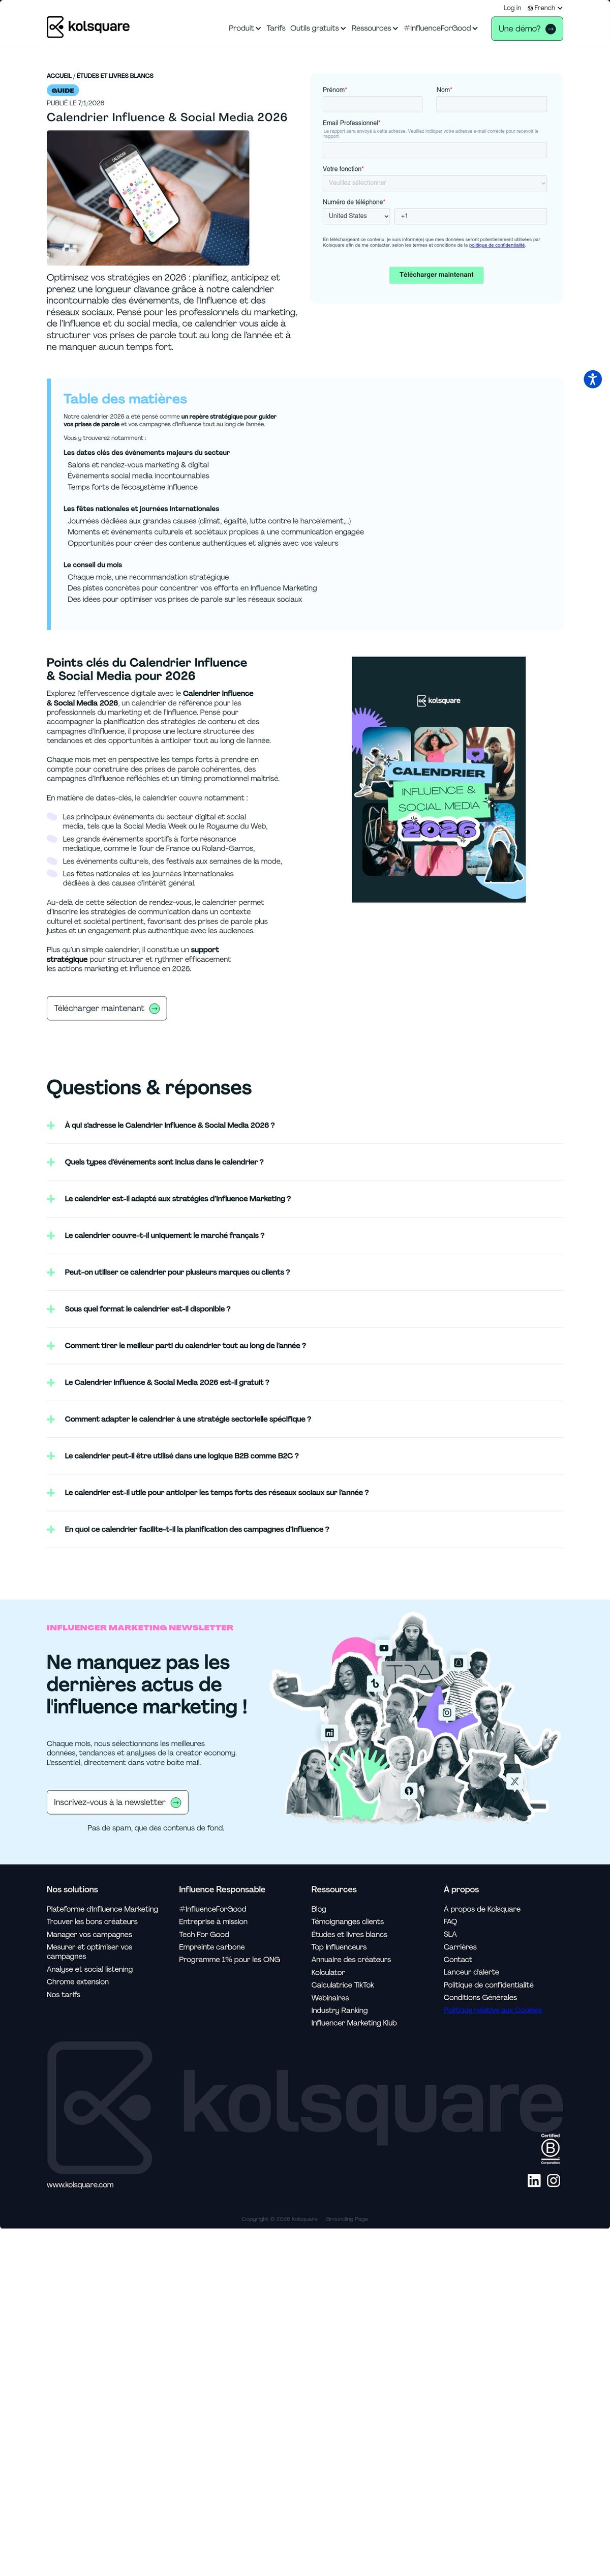Open the Ressources navigation menu
Image resolution: width=610 pixels, height=2576 pixels.
[374, 28]
